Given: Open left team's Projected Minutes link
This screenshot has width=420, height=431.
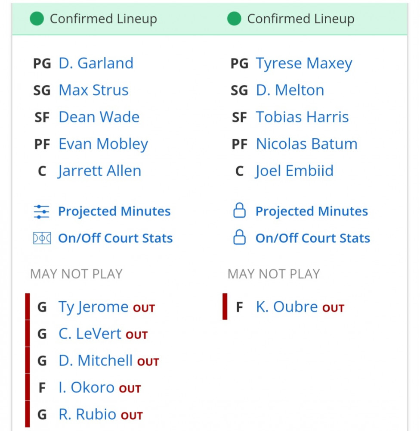Looking at the screenshot, I should (114, 211).
